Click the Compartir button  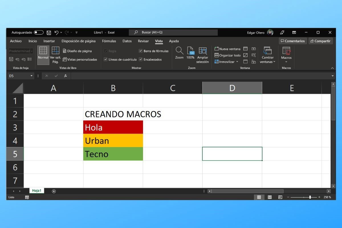click(320, 41)
